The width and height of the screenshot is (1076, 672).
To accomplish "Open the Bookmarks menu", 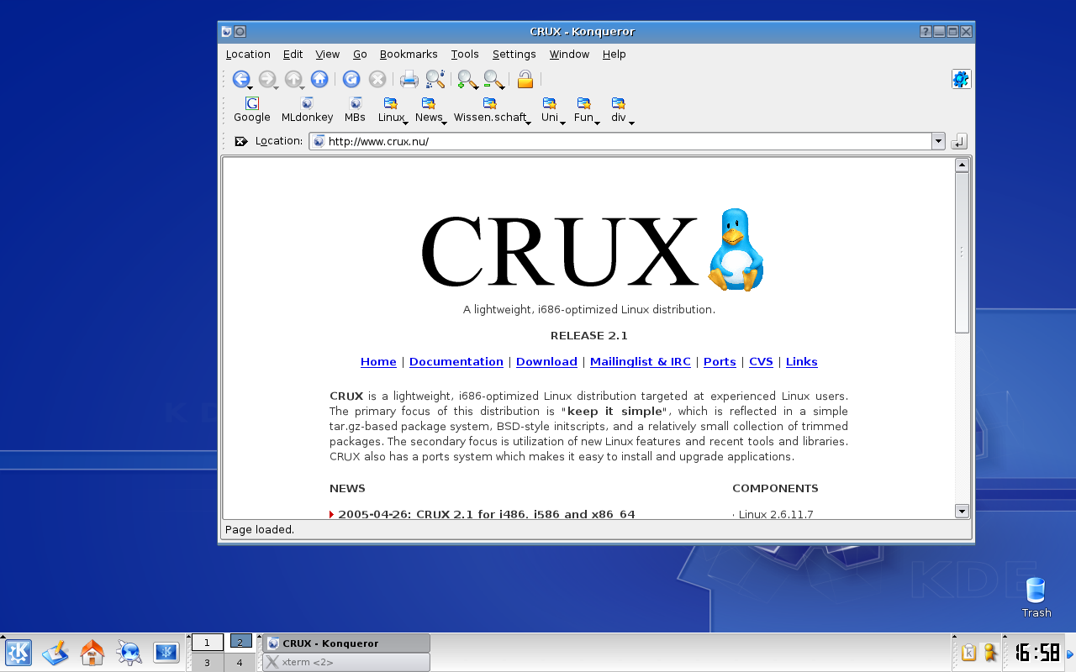I will (409, 54).
